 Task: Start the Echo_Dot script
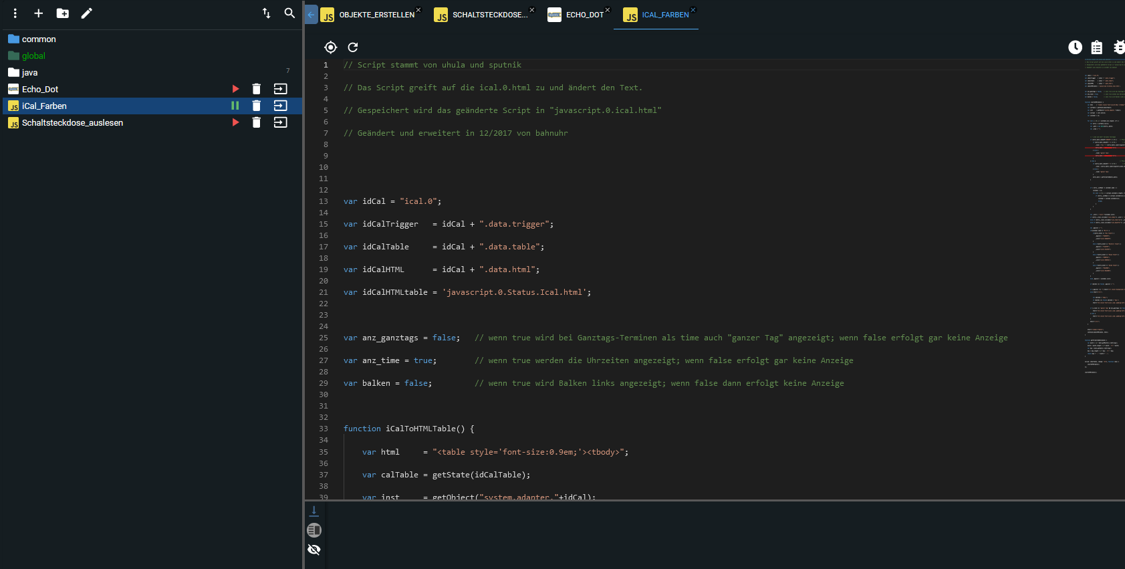click(x=235, y=89)
